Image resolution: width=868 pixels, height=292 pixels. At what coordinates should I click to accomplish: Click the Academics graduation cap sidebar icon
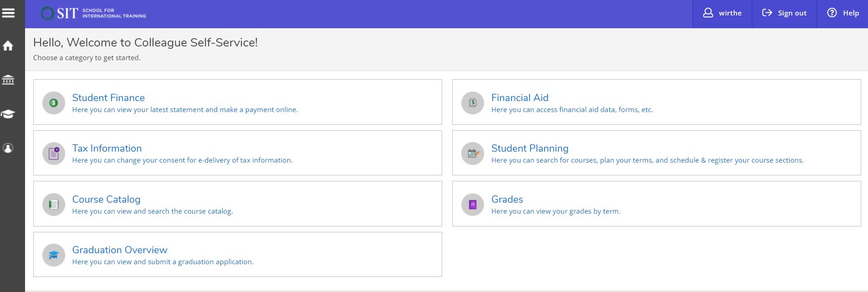(8, 114)
